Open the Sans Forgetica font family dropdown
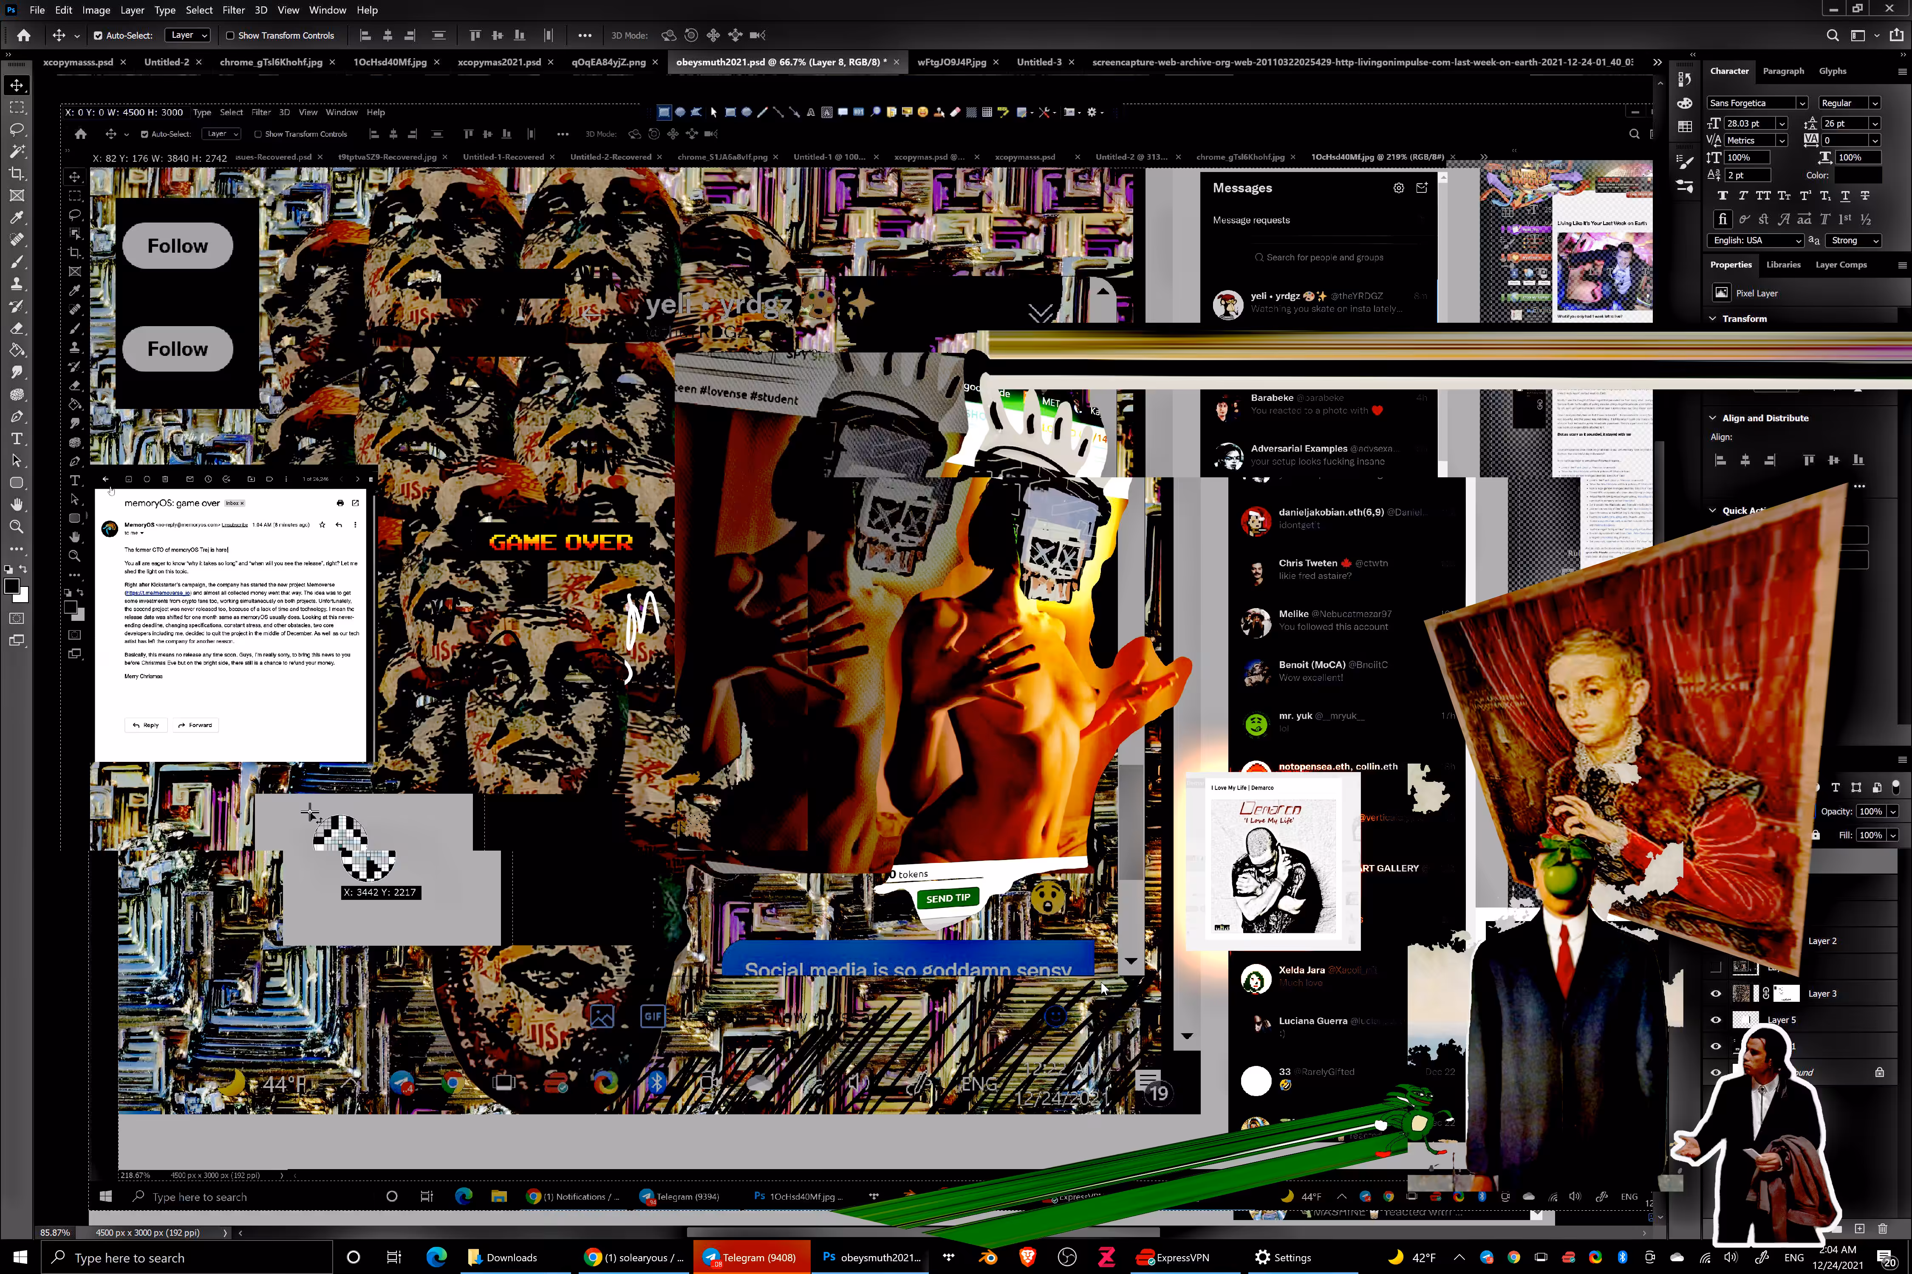Image resolution: width=1912 pixels, height=1274 pixels. tap(1802, 103)
